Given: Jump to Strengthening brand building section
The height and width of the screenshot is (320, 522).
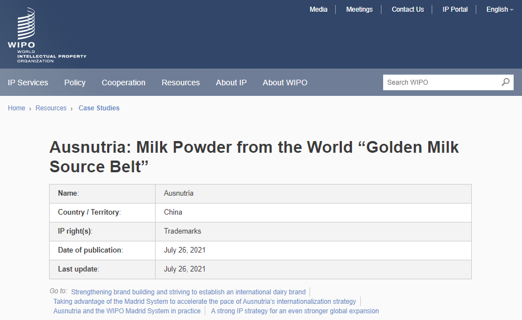Looking at the screenshot, I should click(x=188, y=292).
